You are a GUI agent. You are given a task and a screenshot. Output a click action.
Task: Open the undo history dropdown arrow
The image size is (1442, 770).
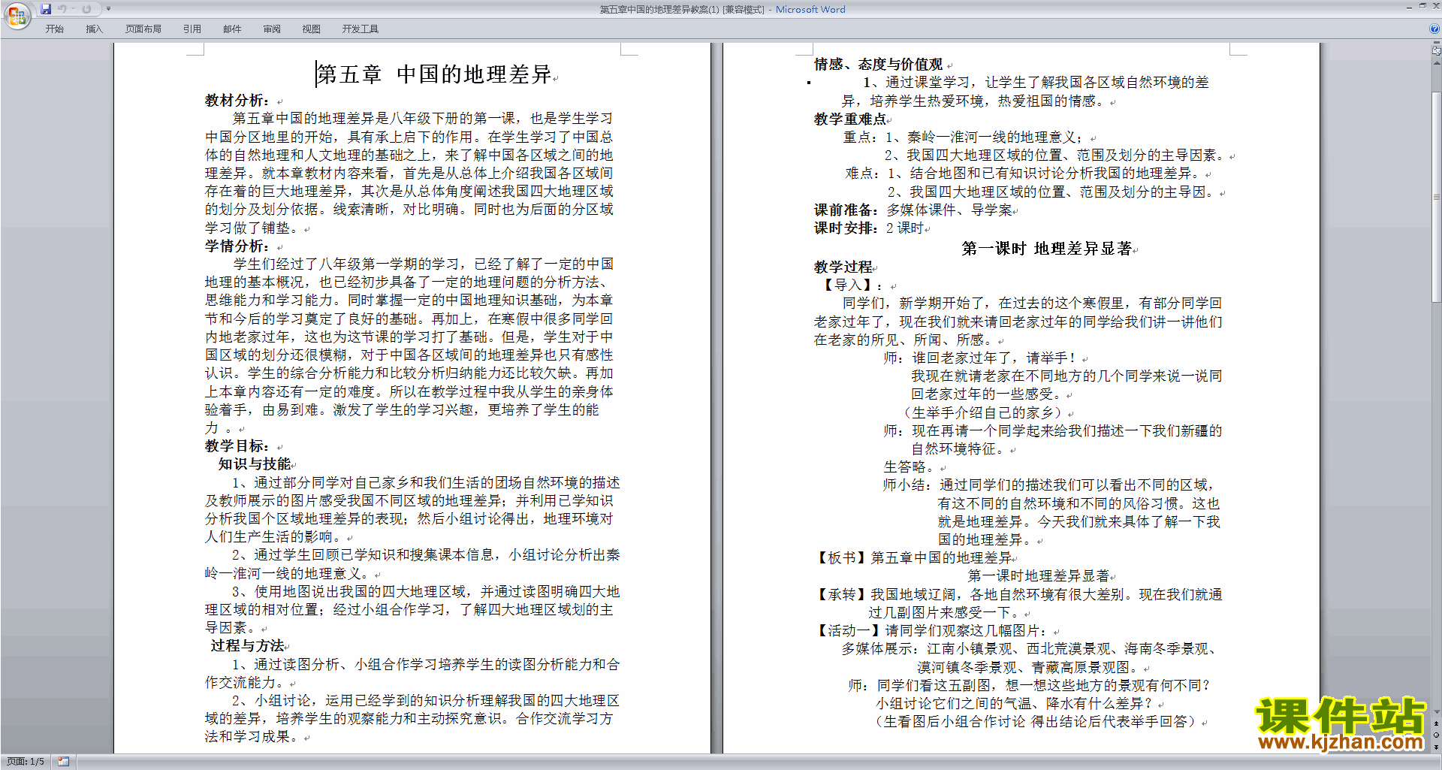click(73, 9)
